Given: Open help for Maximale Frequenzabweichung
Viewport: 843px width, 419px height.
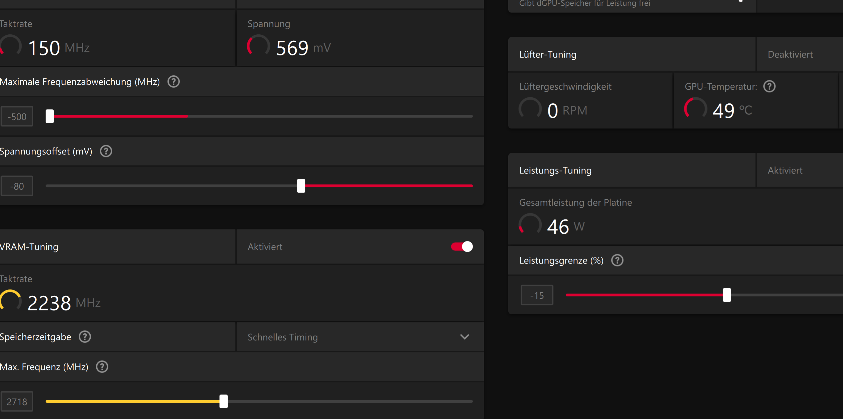Looking at the screenshot, I should coord(173,82).
